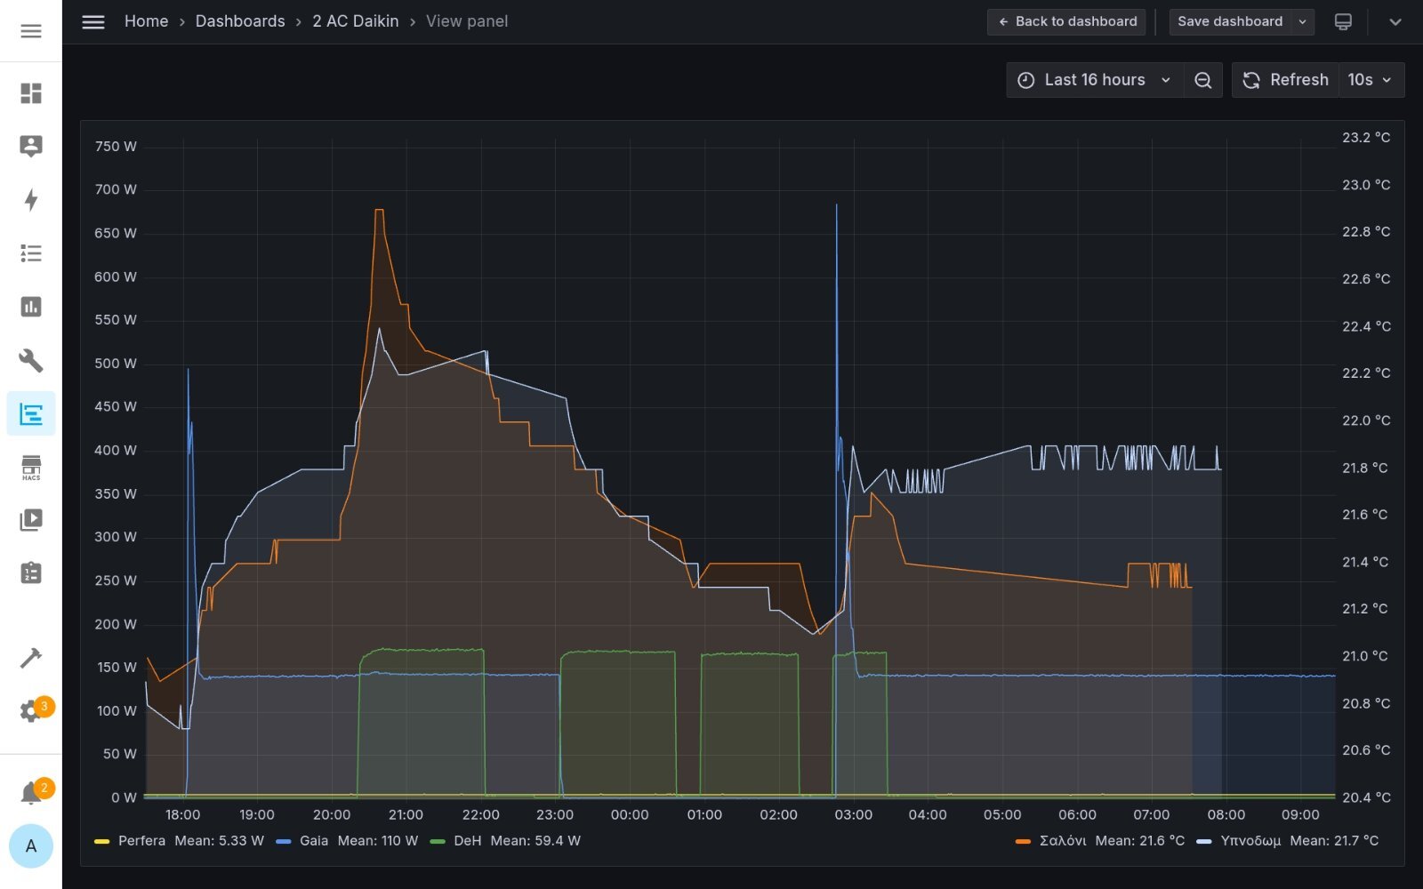Click the green DeH legend color swatch
Image resolution: width=1423 pixels, height=889 pixels.
pos(438,841)
